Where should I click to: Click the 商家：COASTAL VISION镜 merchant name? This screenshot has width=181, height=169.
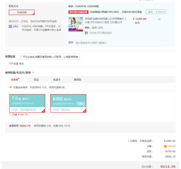point(84,6)
